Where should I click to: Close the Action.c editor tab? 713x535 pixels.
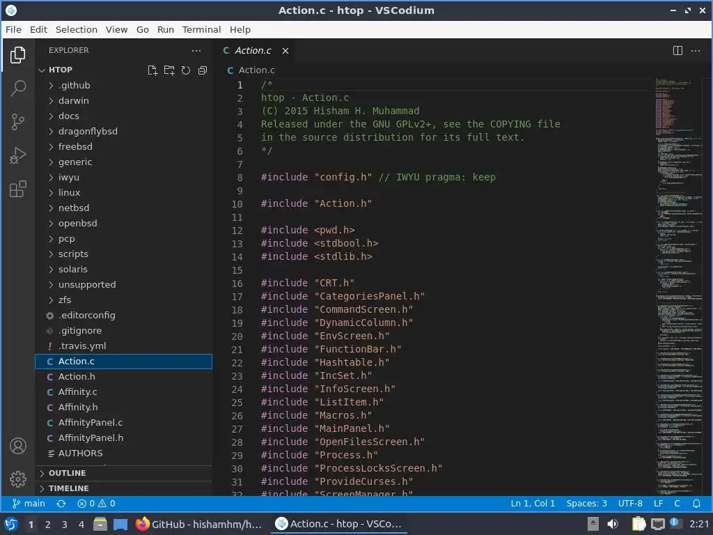tap(285, 50)
